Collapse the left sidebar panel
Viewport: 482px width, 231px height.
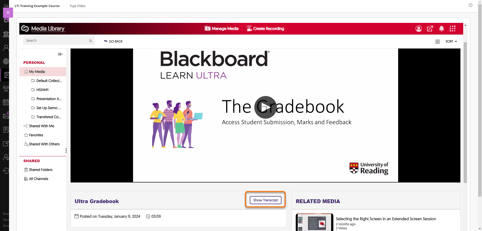point(61,54)
